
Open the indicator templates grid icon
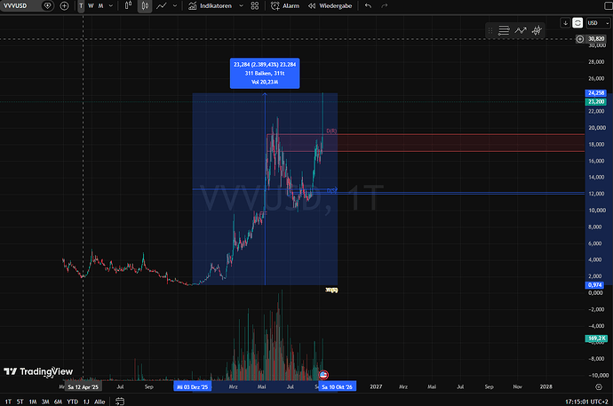[x=254, y=6]
